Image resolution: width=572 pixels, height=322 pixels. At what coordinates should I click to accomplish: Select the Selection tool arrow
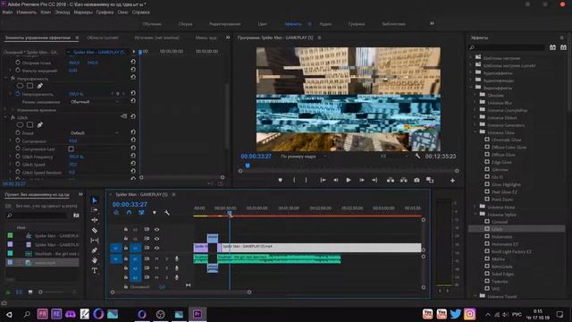point(95,200)
